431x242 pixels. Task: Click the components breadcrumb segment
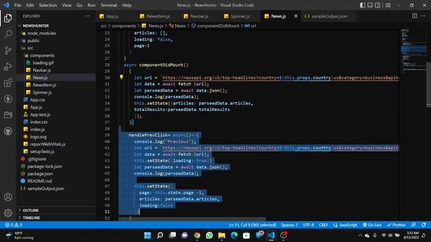click(x=124, y=26)
